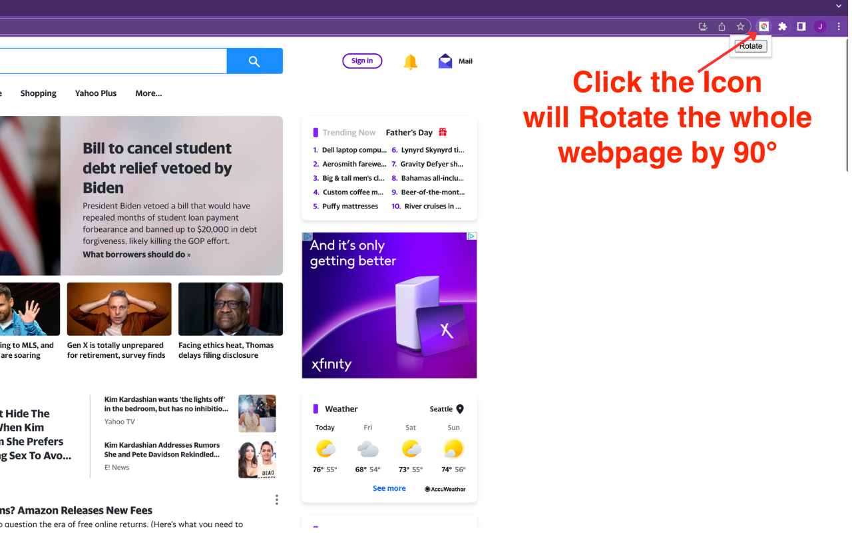Open the vertical three-dot article options
This screenshot has height=533, width=852.
click(277, 500)
